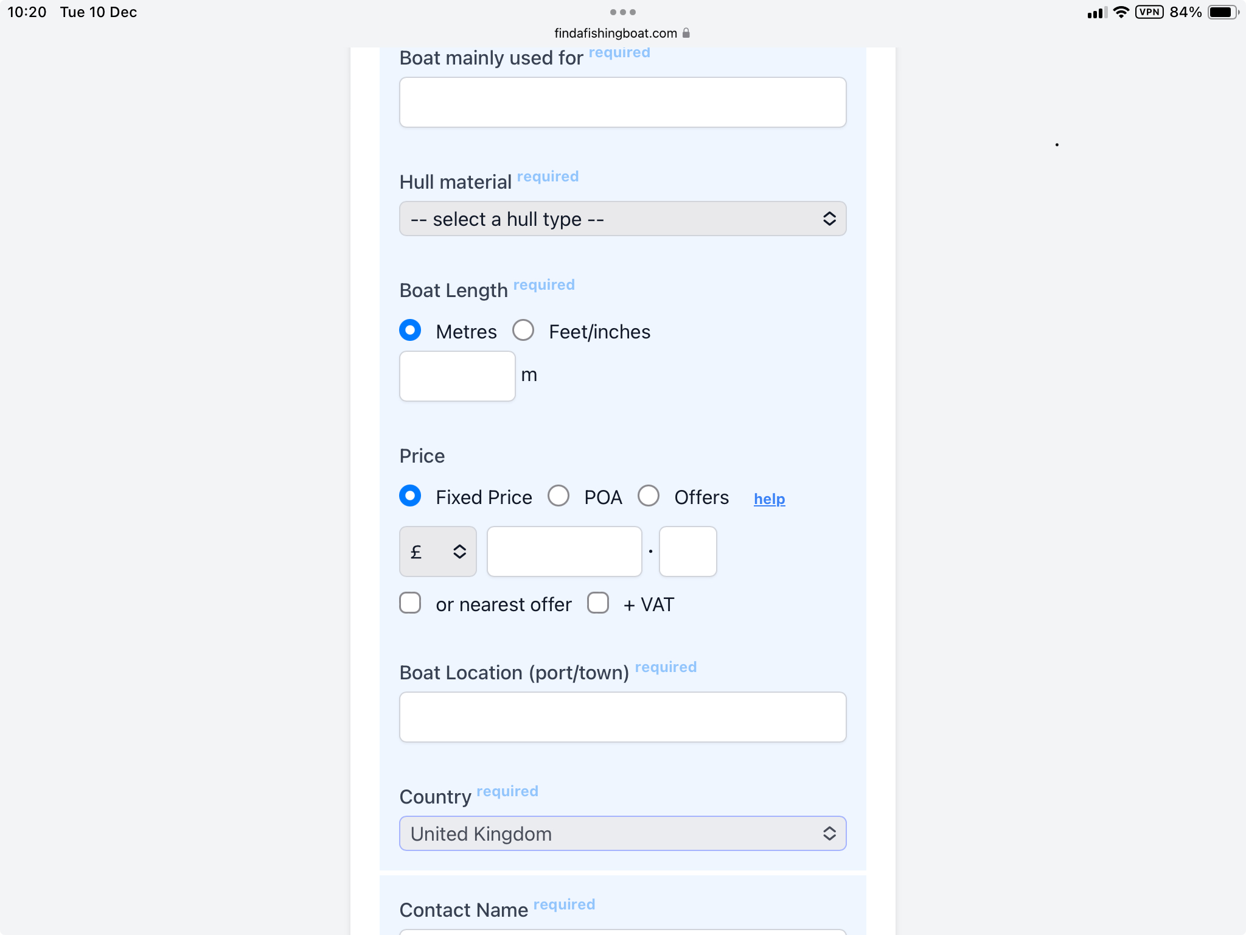This screenshot has width=1246, height=935.
Task: Choose the Fixed Price option
Action: pos(410,496)
